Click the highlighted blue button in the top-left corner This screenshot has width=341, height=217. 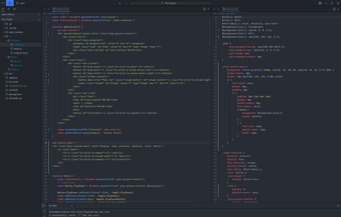tap(9, 3)
